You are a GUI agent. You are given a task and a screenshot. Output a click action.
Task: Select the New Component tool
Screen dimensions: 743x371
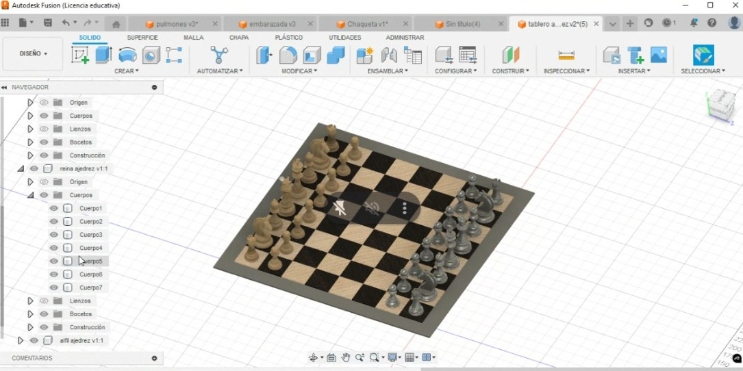[x=365, y=55]
